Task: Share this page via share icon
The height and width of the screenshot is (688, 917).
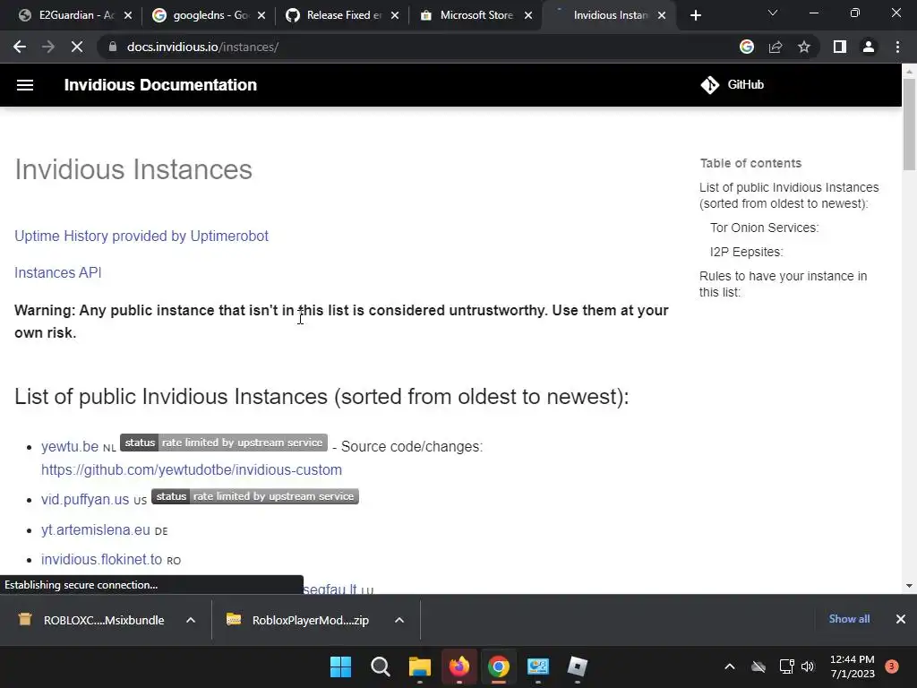Action: click(x=776, y=47)
